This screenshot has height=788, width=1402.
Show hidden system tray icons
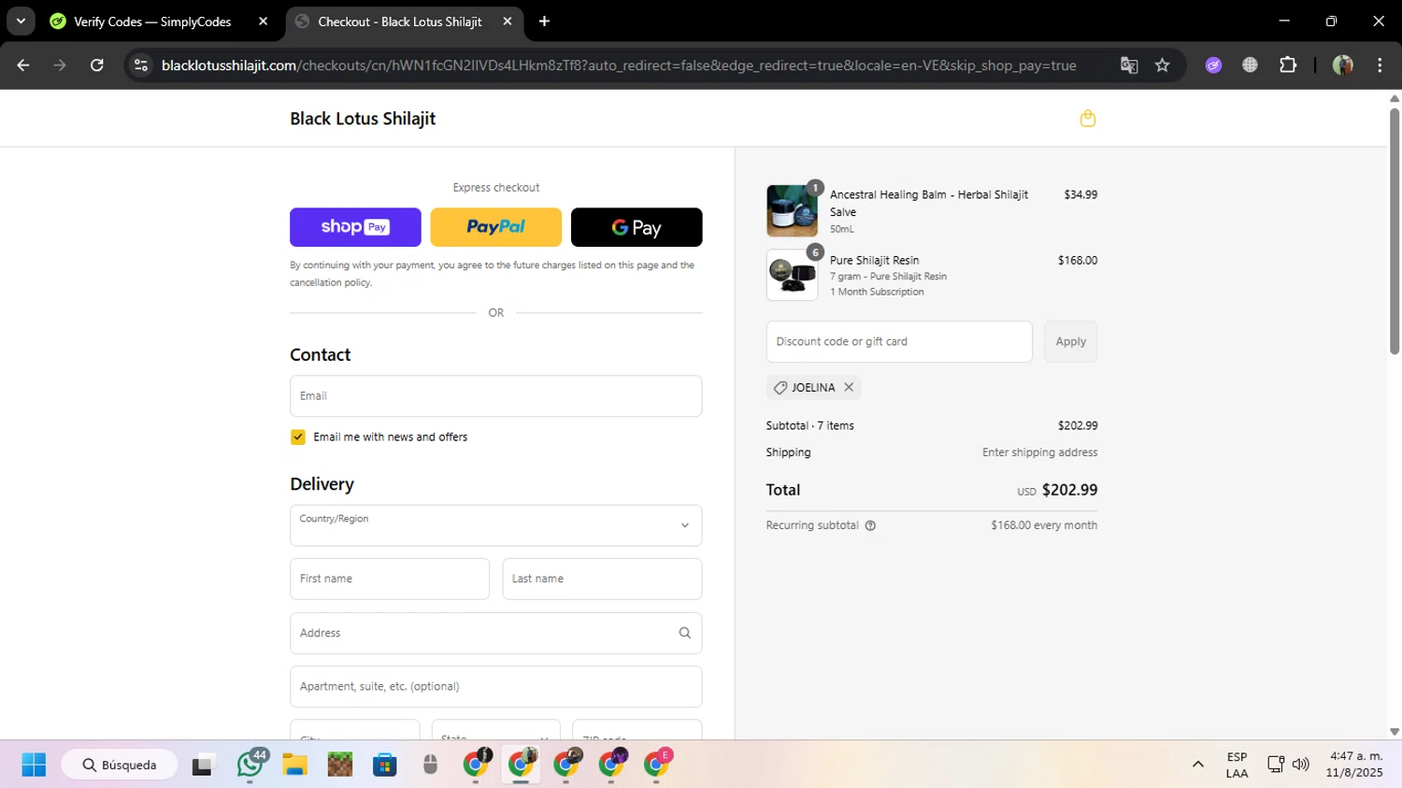1198,765
